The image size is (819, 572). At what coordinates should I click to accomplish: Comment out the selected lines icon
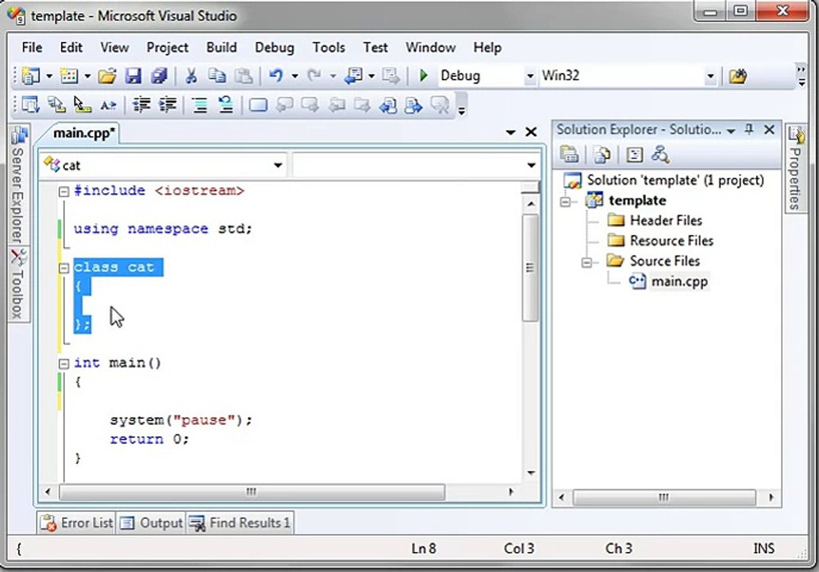click(199, 105)
